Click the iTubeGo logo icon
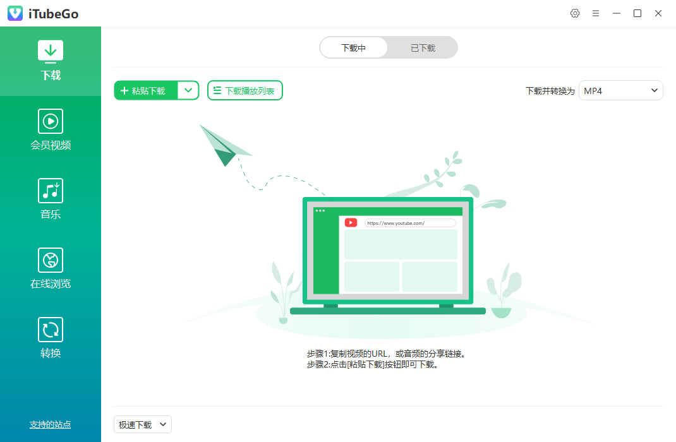This screenshot has height=442, width=676. point(15,13)
